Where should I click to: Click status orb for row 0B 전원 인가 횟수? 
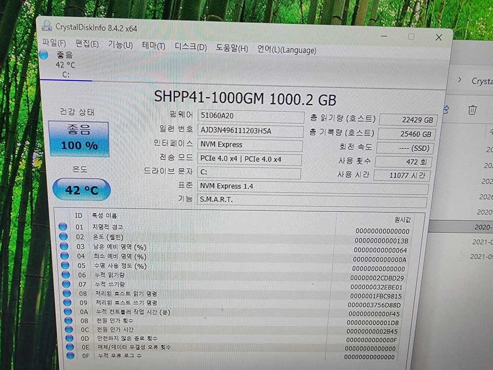[69, 321]
